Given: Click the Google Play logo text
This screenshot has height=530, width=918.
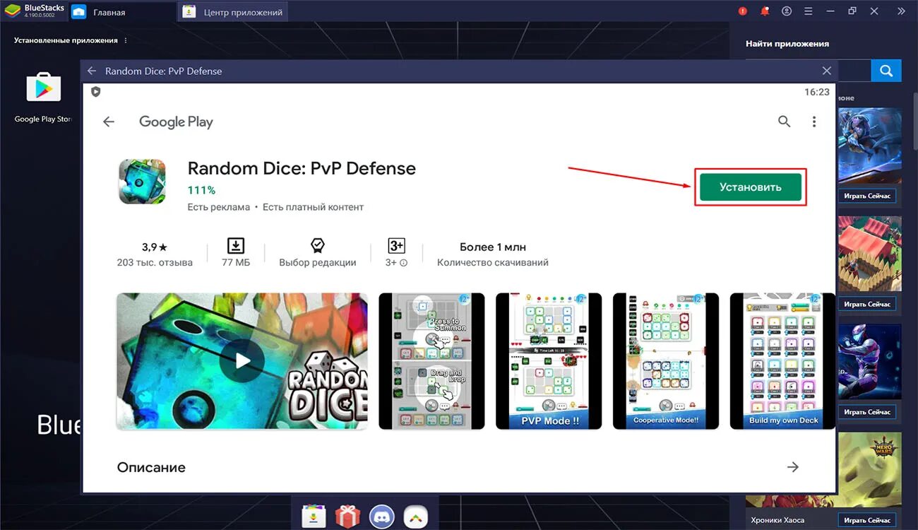Looking at the screenshot, I should (x=176, y=122).
